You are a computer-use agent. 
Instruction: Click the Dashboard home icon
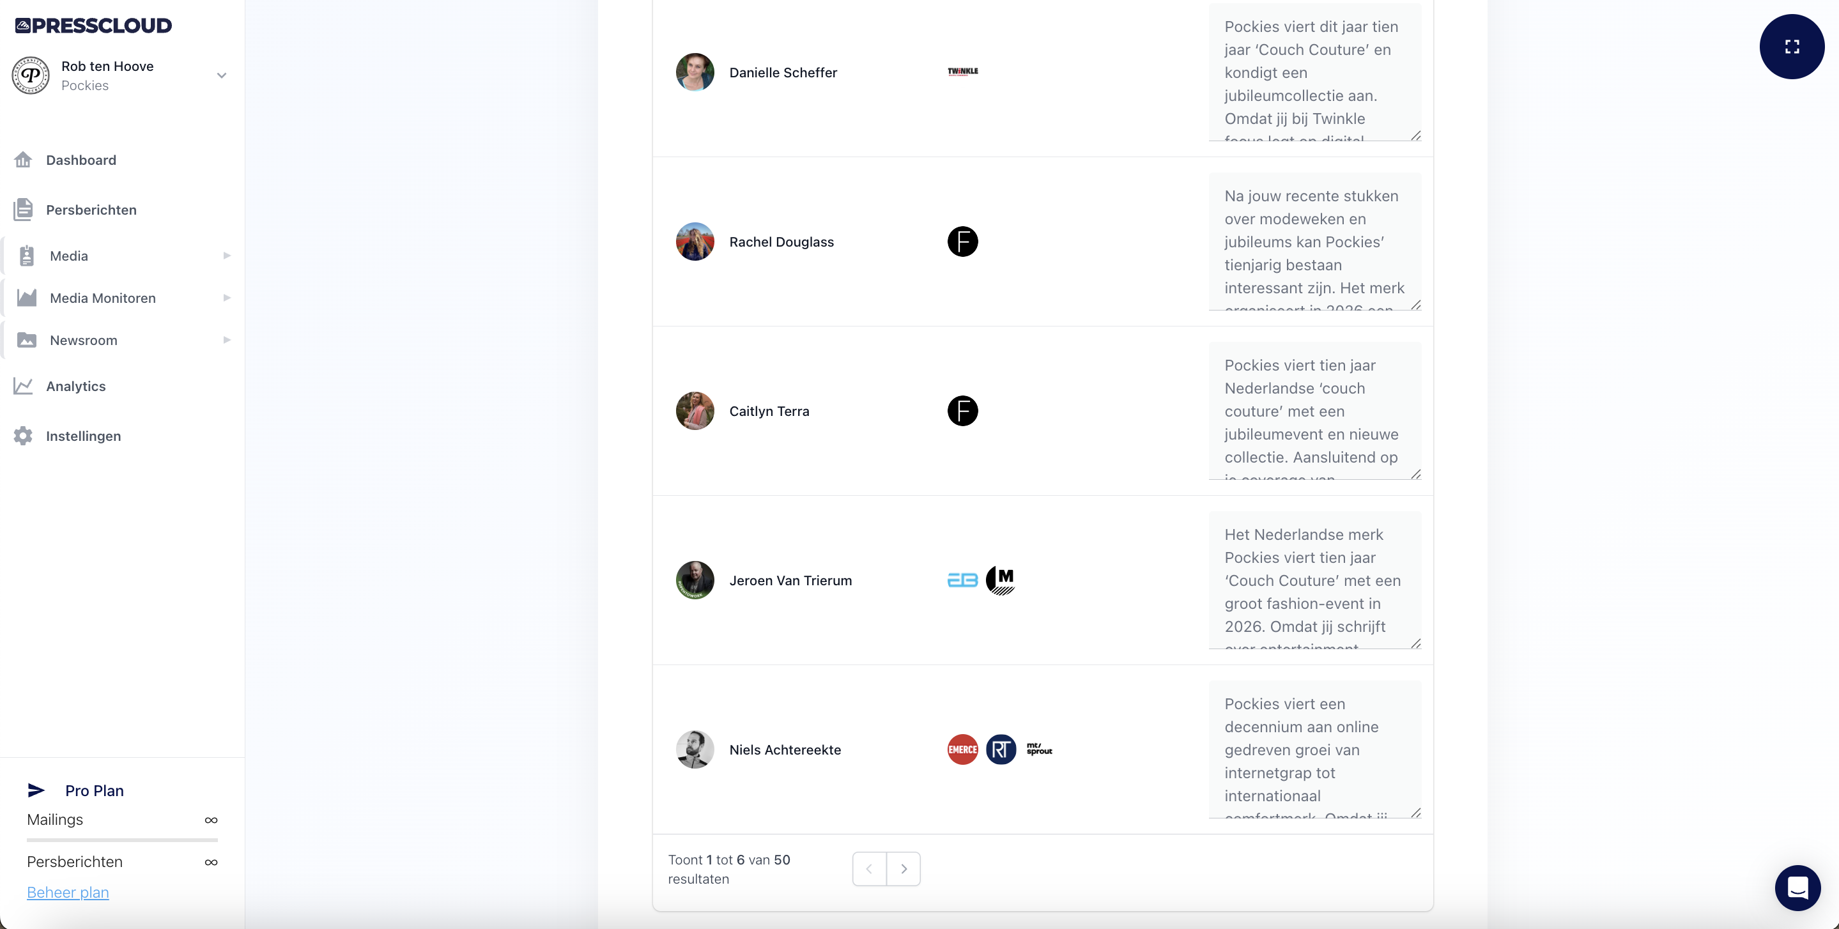click(23, 160)
